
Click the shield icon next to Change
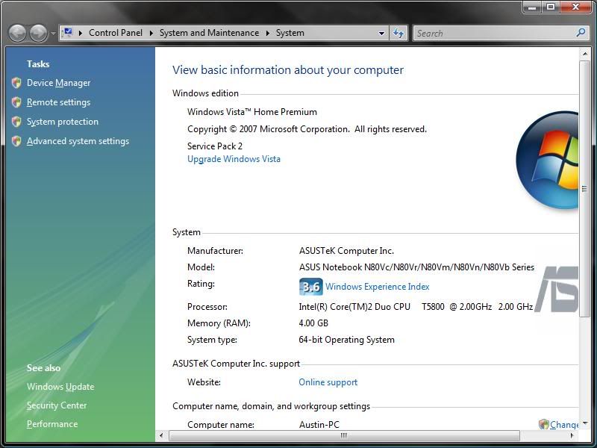coord(544,424)
